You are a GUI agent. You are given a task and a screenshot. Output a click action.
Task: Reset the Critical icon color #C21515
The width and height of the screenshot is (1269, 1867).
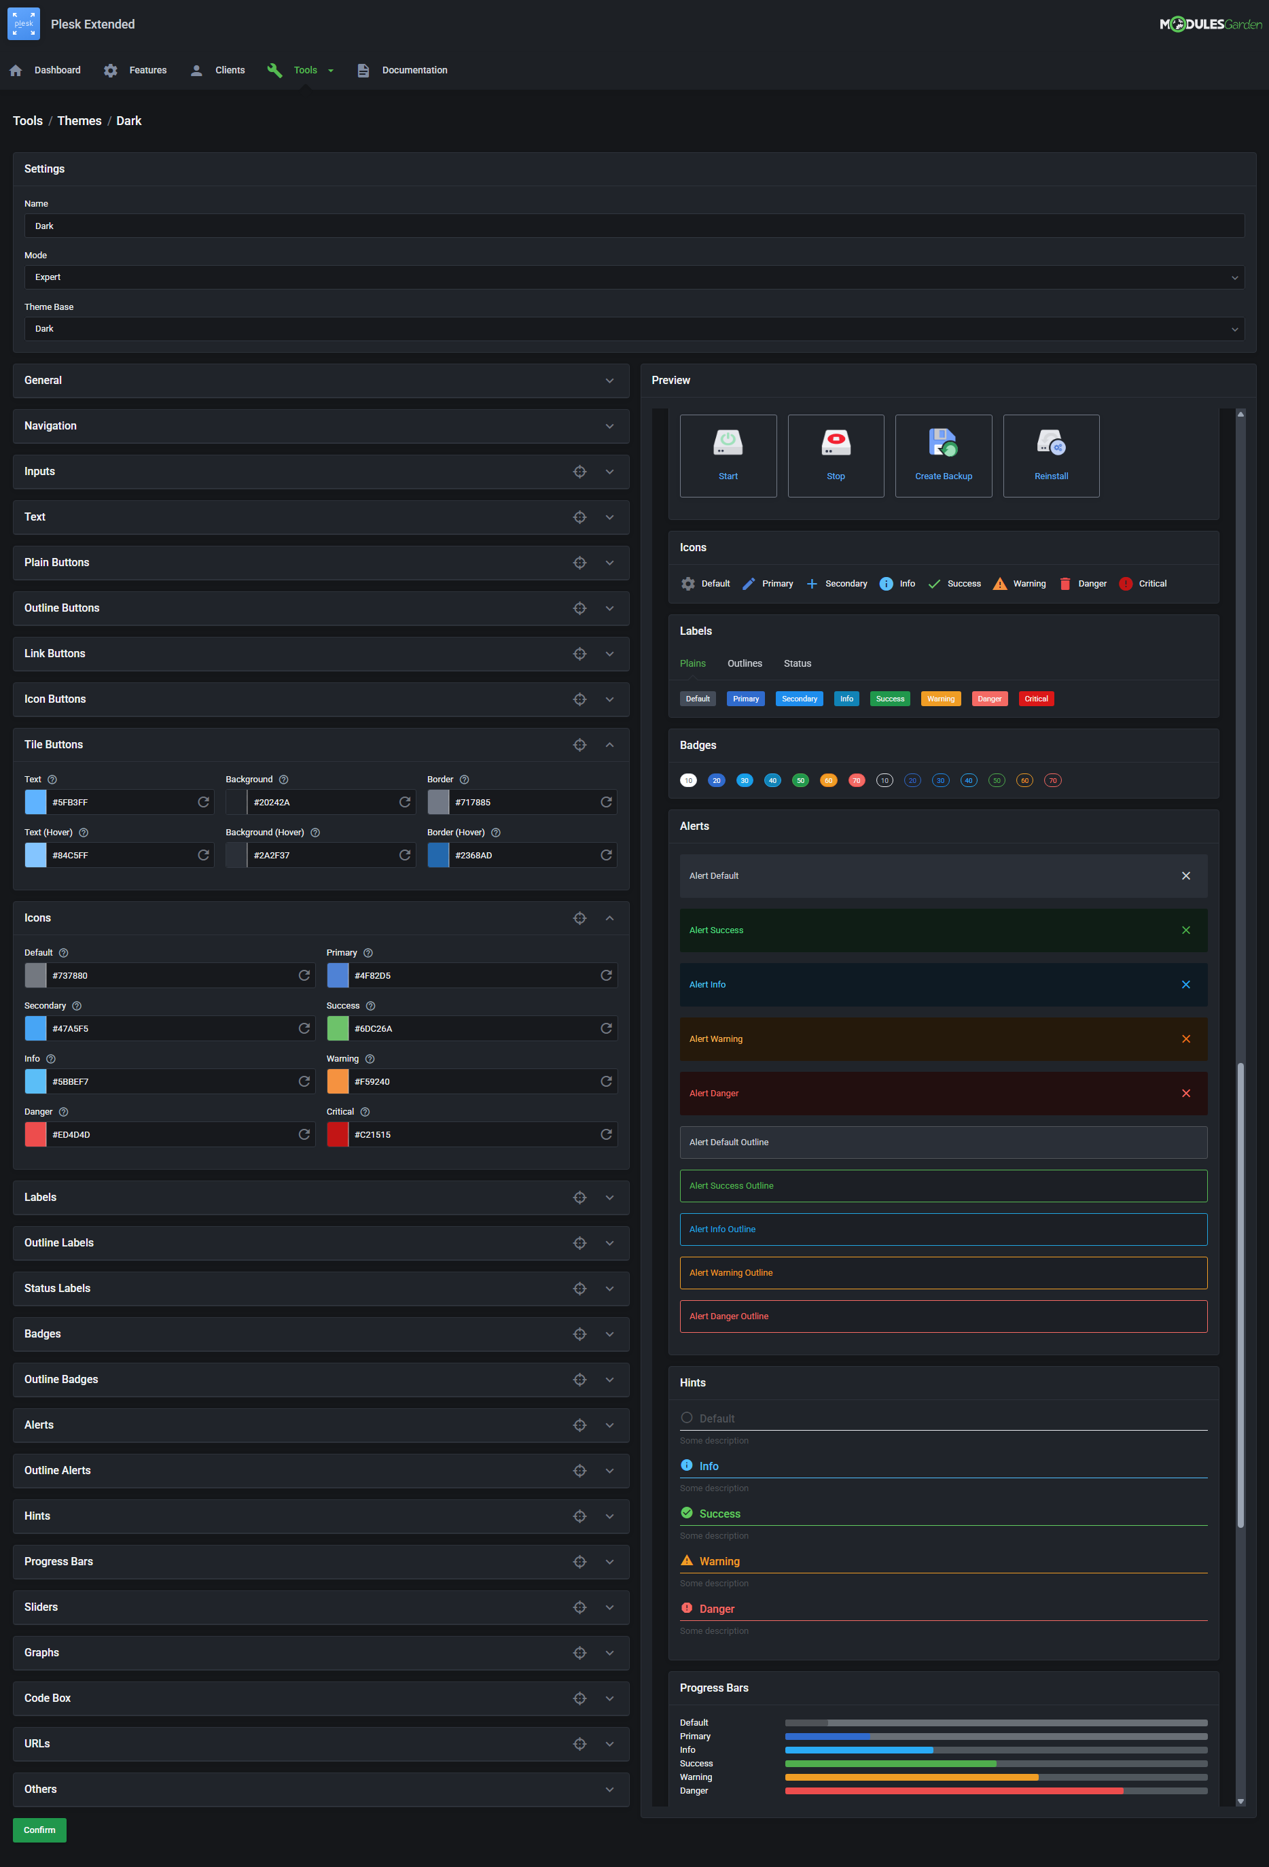(x=607, y=1134)
